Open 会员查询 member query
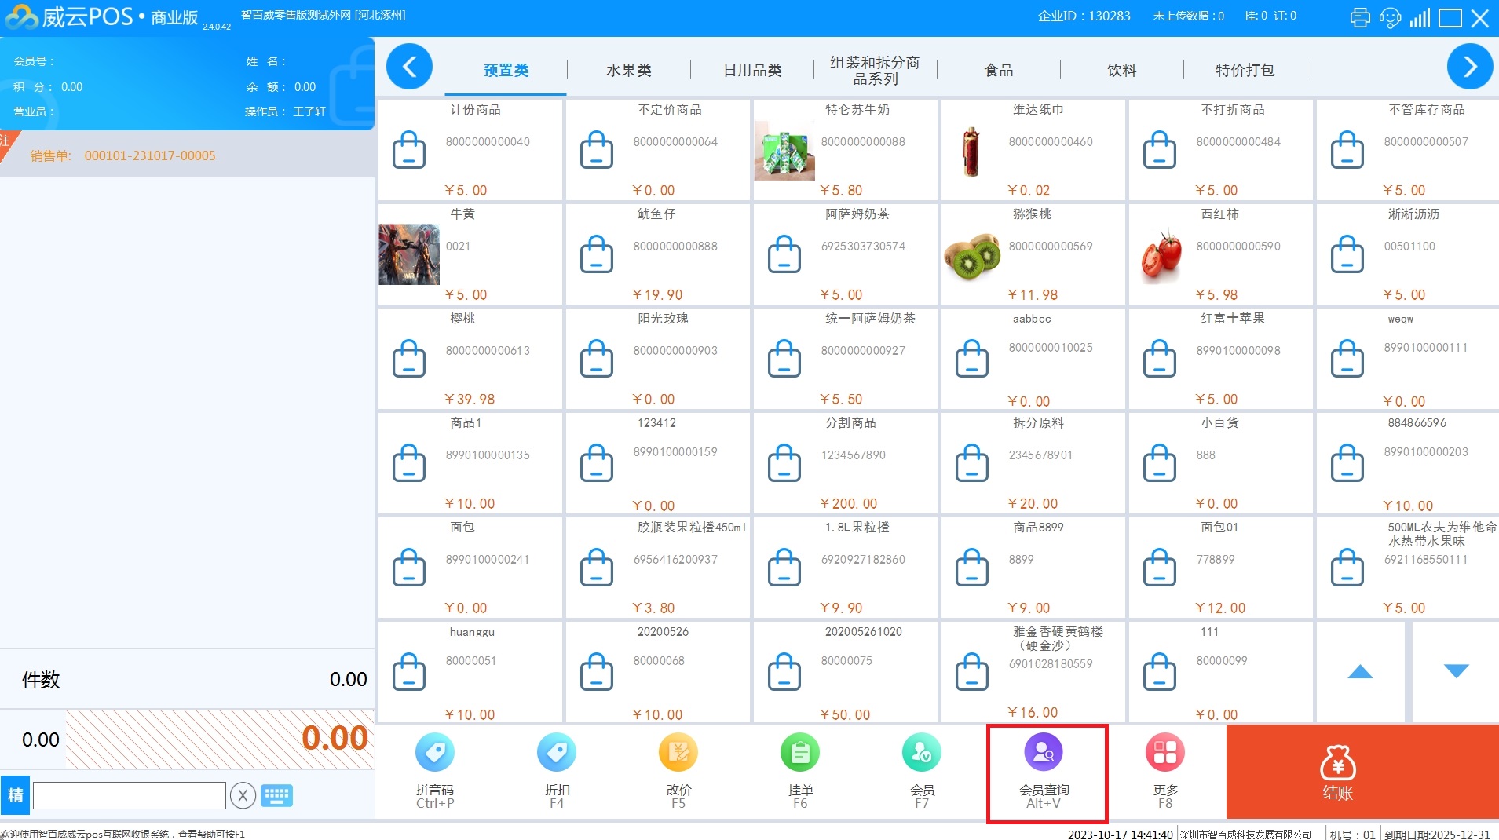The width and height of the screenshot is (1499, 840). pos(1044,770)
